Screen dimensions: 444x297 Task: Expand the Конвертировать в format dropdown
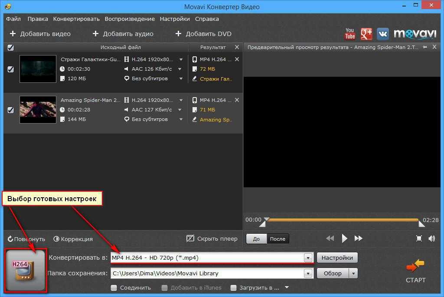pyautogui.click(x=308, y=258)
